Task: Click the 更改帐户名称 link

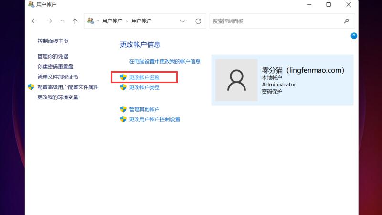Action: (x=144, y=77)
